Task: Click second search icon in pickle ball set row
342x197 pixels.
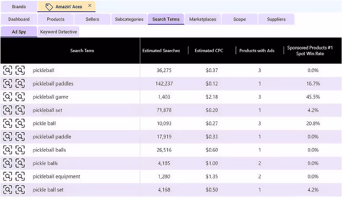Action: (x=20, y=190)
